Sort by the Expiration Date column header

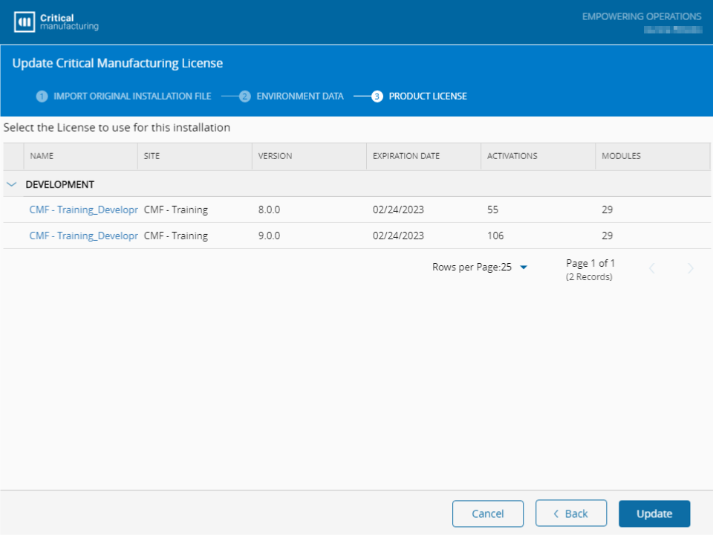406,156
